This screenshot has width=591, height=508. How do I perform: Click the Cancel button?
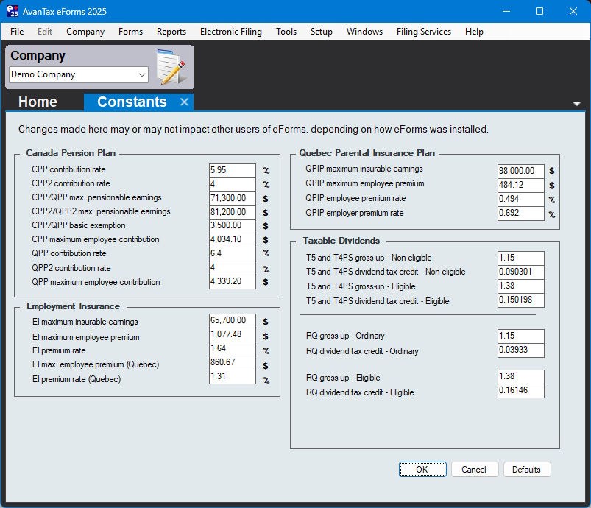[473, 470]
